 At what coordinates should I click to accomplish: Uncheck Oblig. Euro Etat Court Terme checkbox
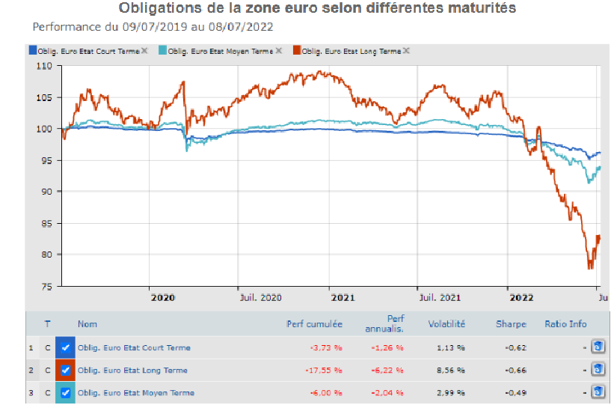65,347
